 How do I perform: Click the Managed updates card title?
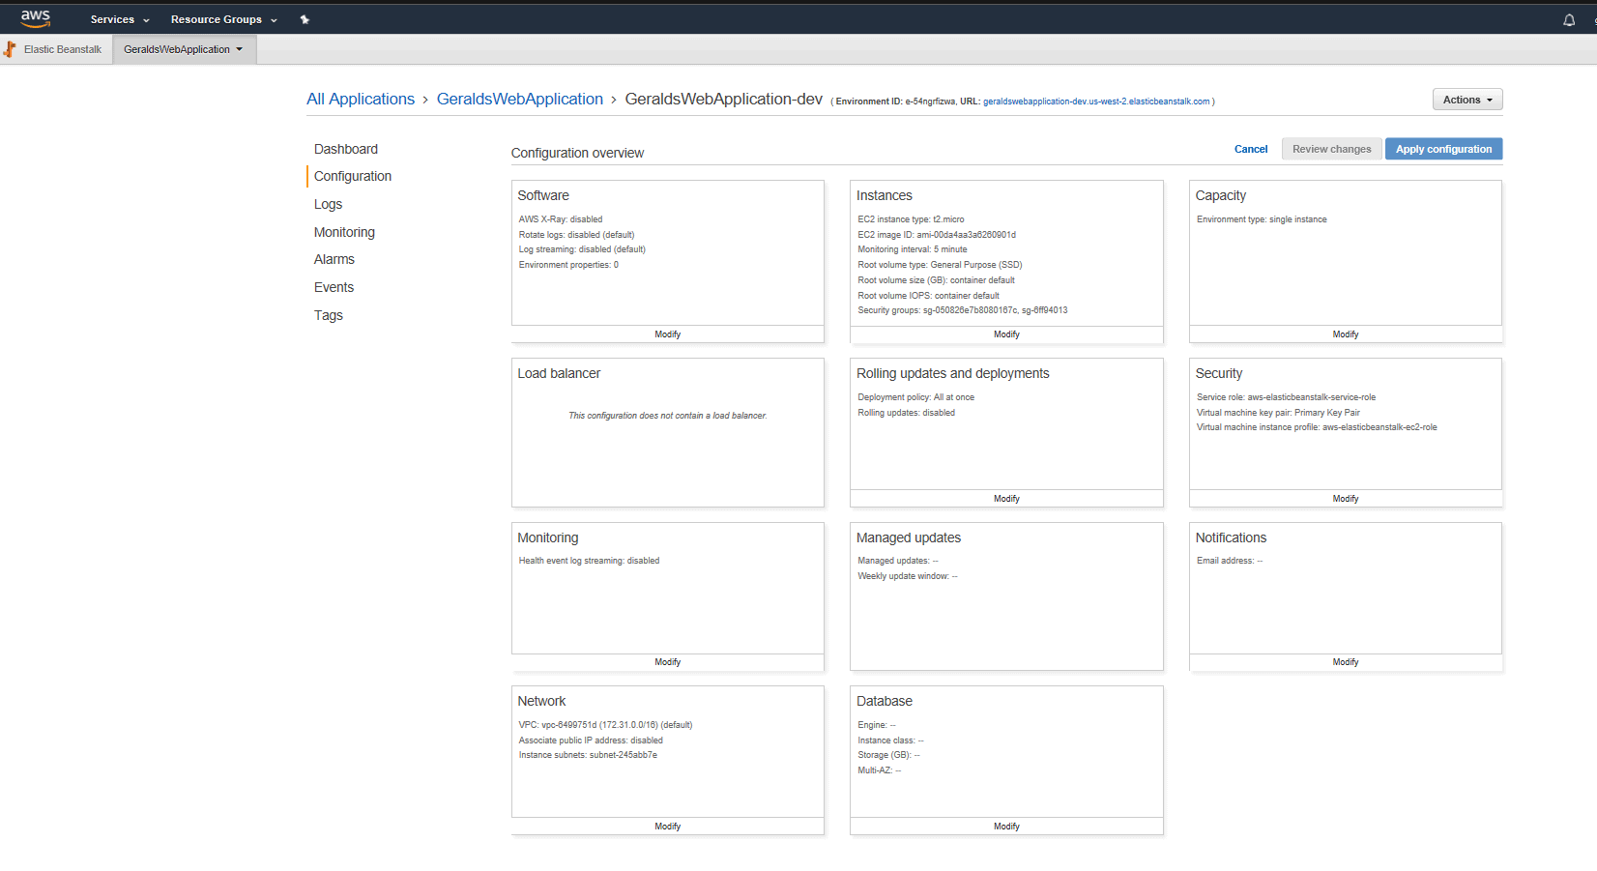coord(909,537)
